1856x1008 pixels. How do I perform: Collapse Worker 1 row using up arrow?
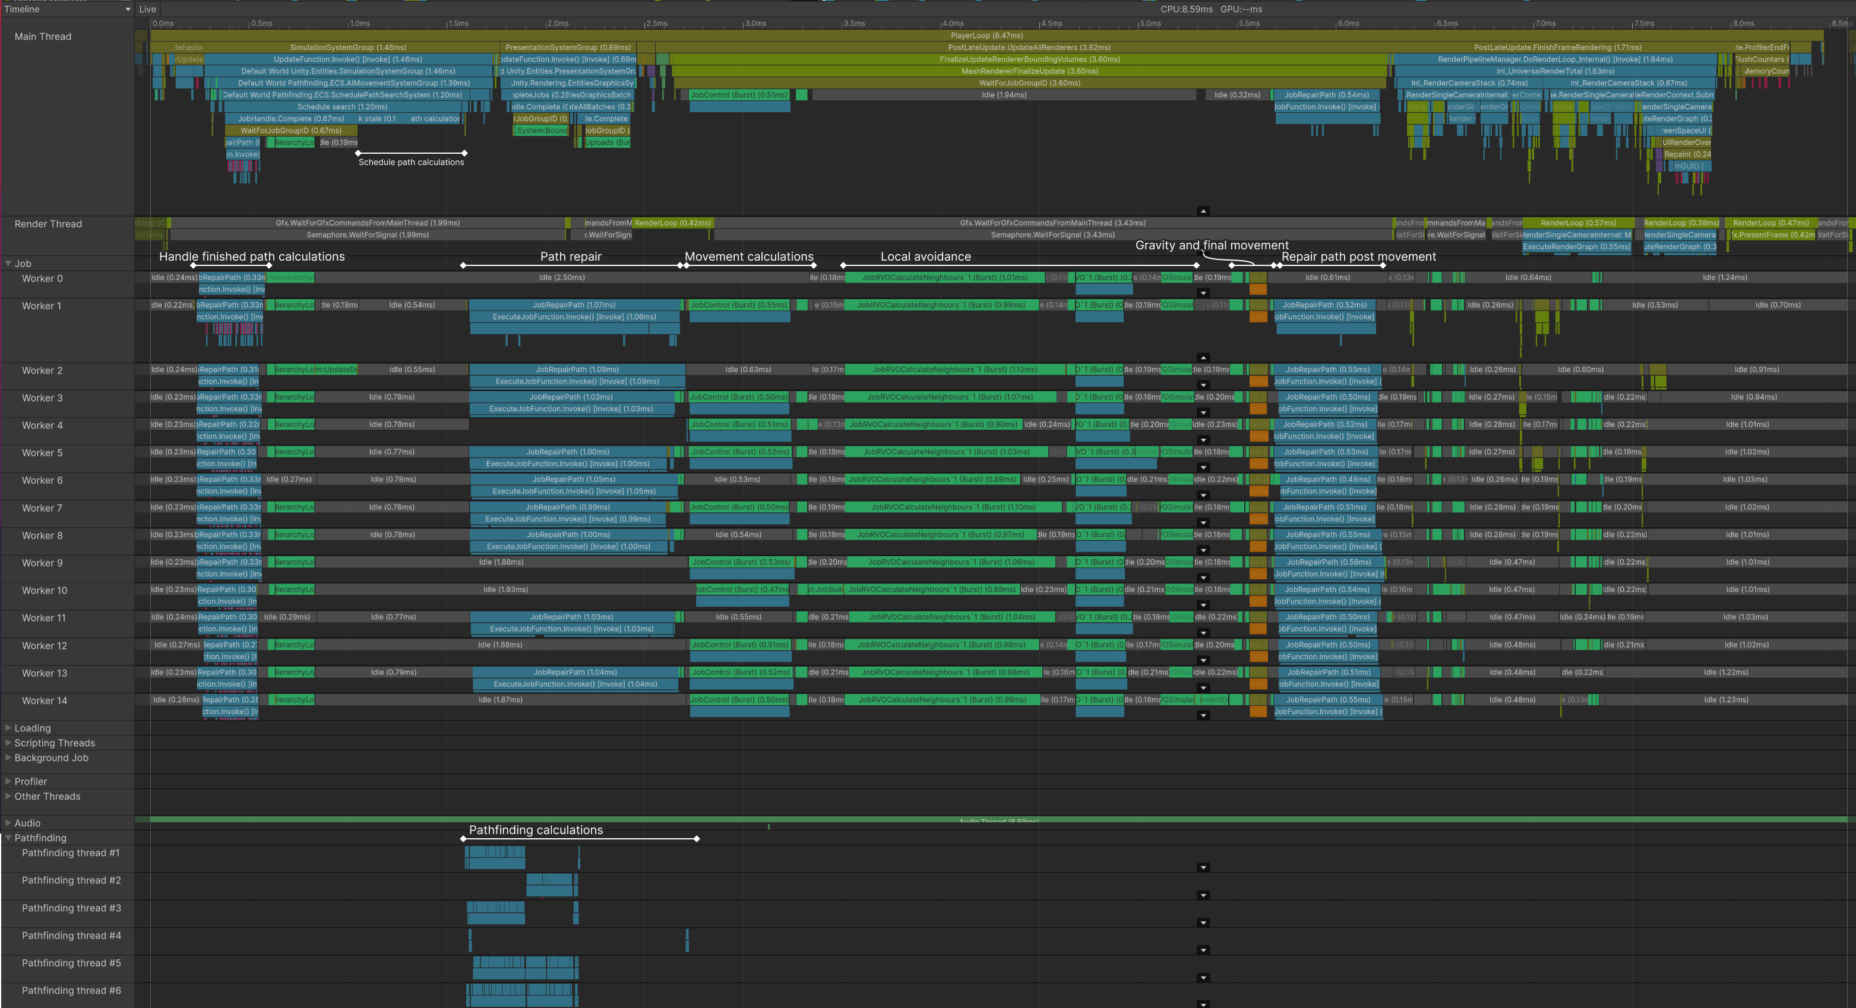[x=1203, y=357]
